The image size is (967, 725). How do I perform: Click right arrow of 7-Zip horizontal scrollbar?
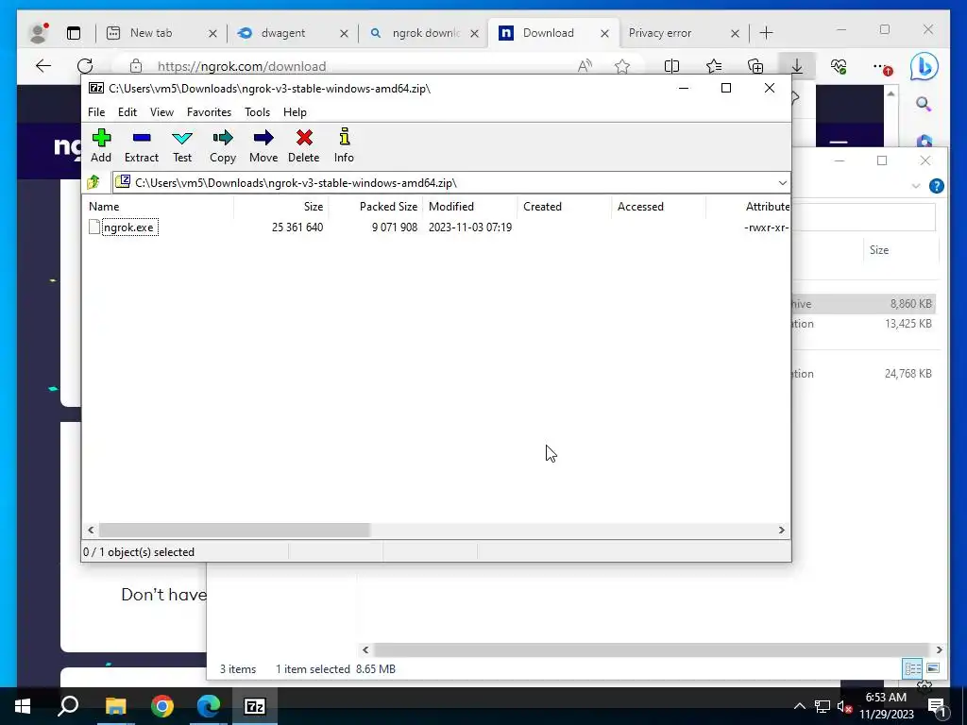point(781,531)
